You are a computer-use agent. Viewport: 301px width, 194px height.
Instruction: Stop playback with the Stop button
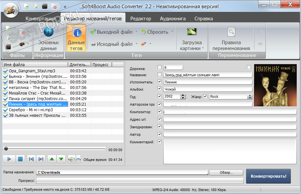click(20, 159)
